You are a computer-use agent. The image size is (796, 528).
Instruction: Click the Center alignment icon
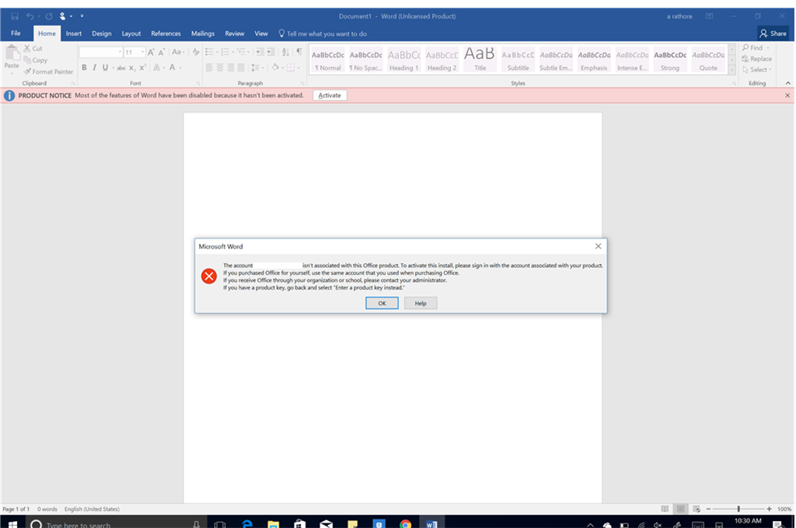tap(220, 68)
